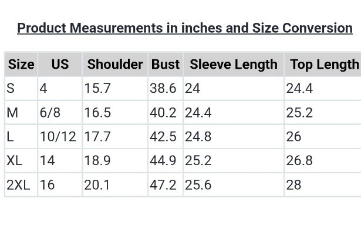Click the Bust column header
This screenshot has height=225, width=361.
166,64
